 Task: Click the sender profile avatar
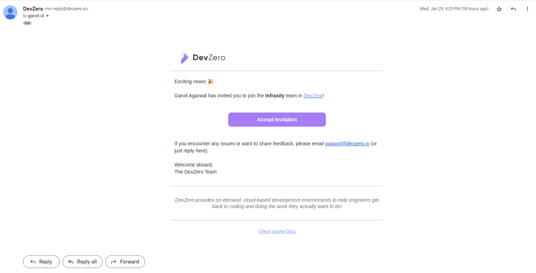[10, 12]
